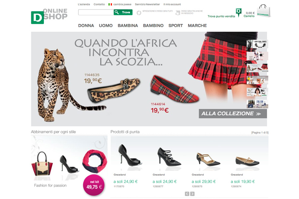Click inside the search text field
The height and width of the screenshot is (199, 299).
(96, 12)
